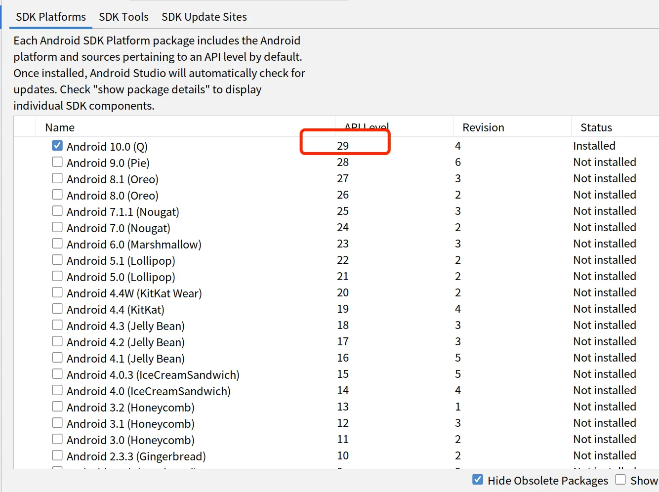Enable the Android 3.0 (Honeycomb) checkbox
Viewport: 659px width, 492px height.
coord(57,439)
